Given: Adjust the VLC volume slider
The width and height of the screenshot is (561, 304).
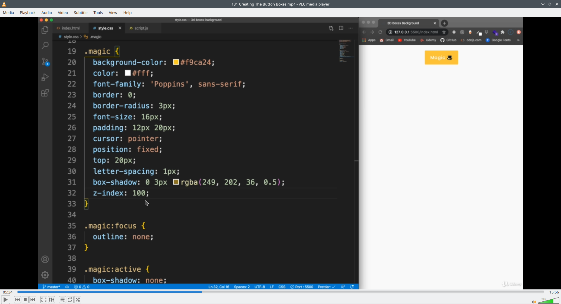Looking at the screenshot, I should coord(548,300).
